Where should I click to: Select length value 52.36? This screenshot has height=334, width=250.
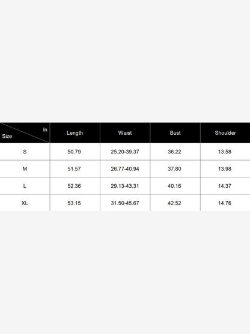click(74, 186)
